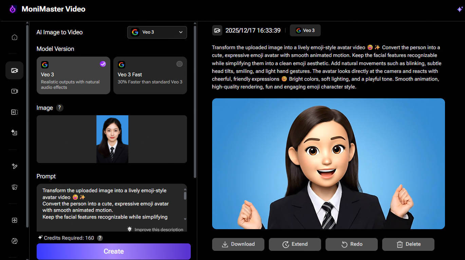Select the Text to Video sidebar icon

click(x=14, y=91)
